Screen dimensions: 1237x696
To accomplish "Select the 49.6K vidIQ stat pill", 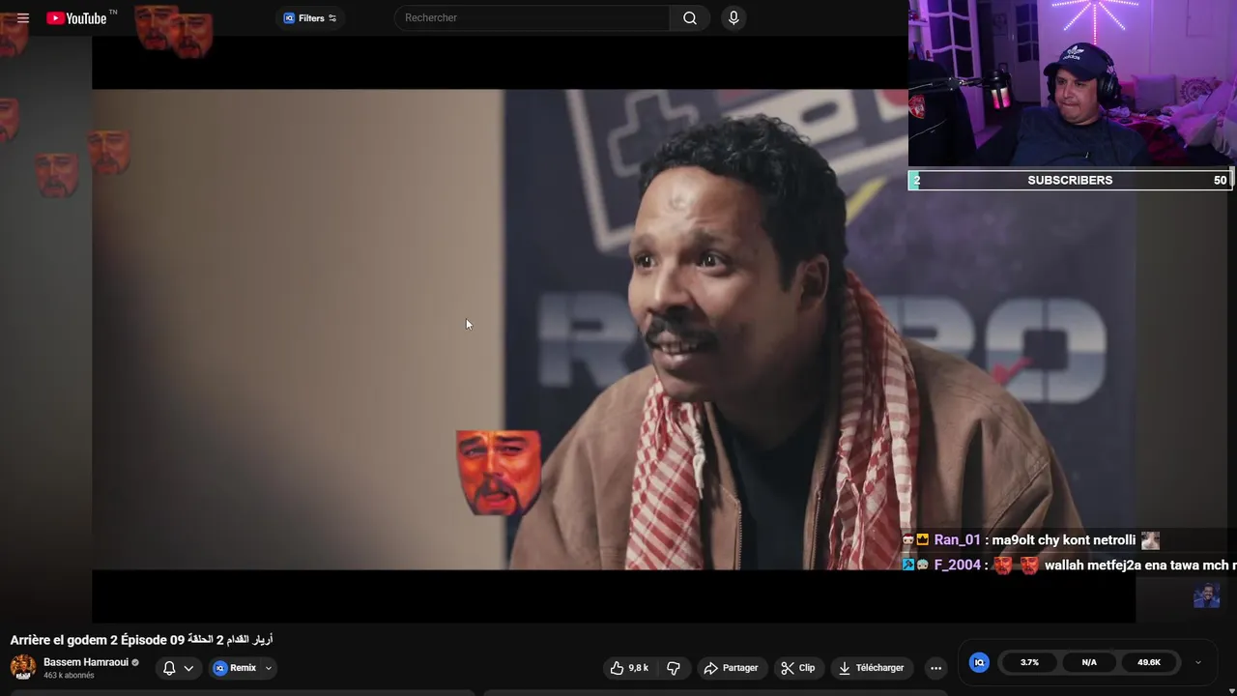I will click(1149, 662).
